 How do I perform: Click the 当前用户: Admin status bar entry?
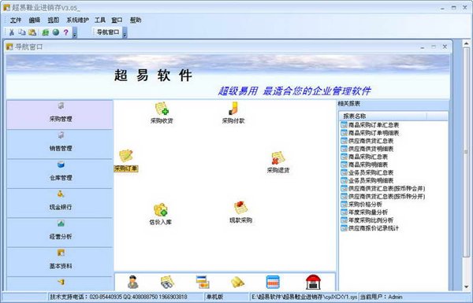click(382, 297)
